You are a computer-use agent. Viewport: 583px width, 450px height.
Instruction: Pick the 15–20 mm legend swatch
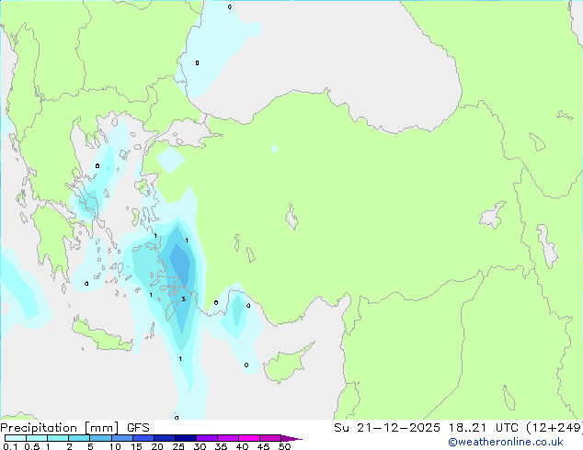coord(143,438)
